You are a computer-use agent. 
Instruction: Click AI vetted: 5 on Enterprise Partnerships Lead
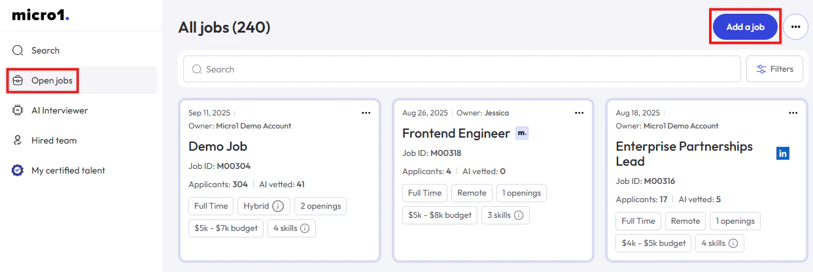(x=700, y=200)
